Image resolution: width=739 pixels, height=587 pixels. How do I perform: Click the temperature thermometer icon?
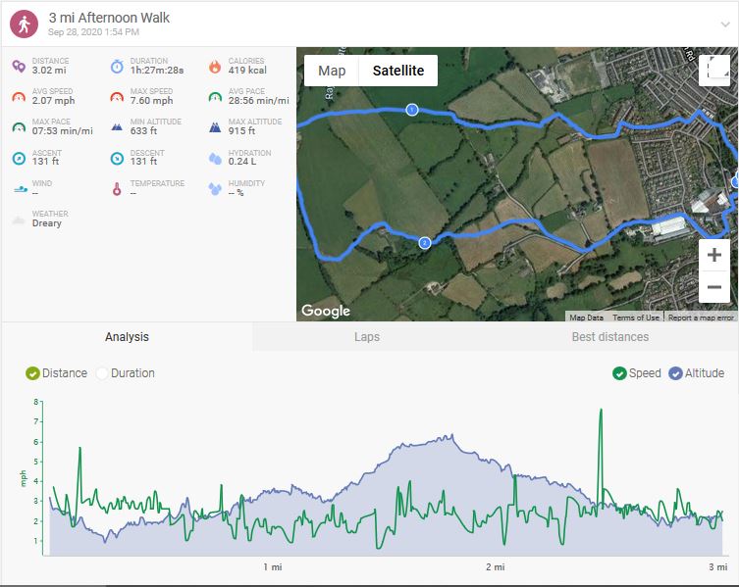coord(117,188)
